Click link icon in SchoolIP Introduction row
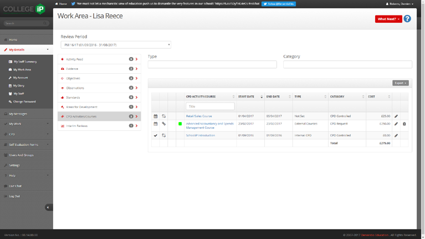Viewport: 425px width, 239px height. click(163, 135)
